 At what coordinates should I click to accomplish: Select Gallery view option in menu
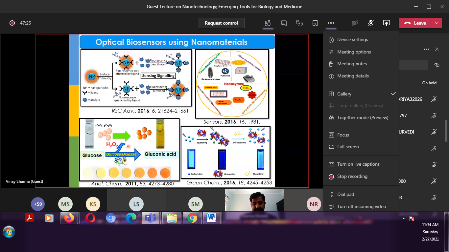coord(344,94)
